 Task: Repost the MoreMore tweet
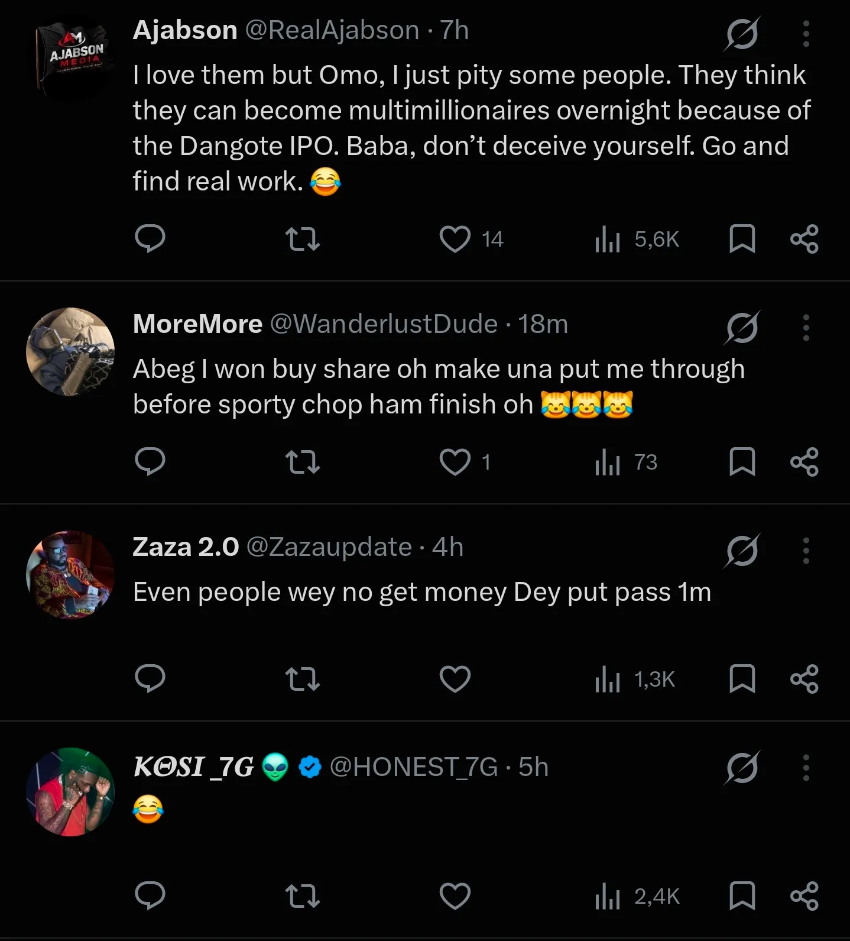point(303,462)
